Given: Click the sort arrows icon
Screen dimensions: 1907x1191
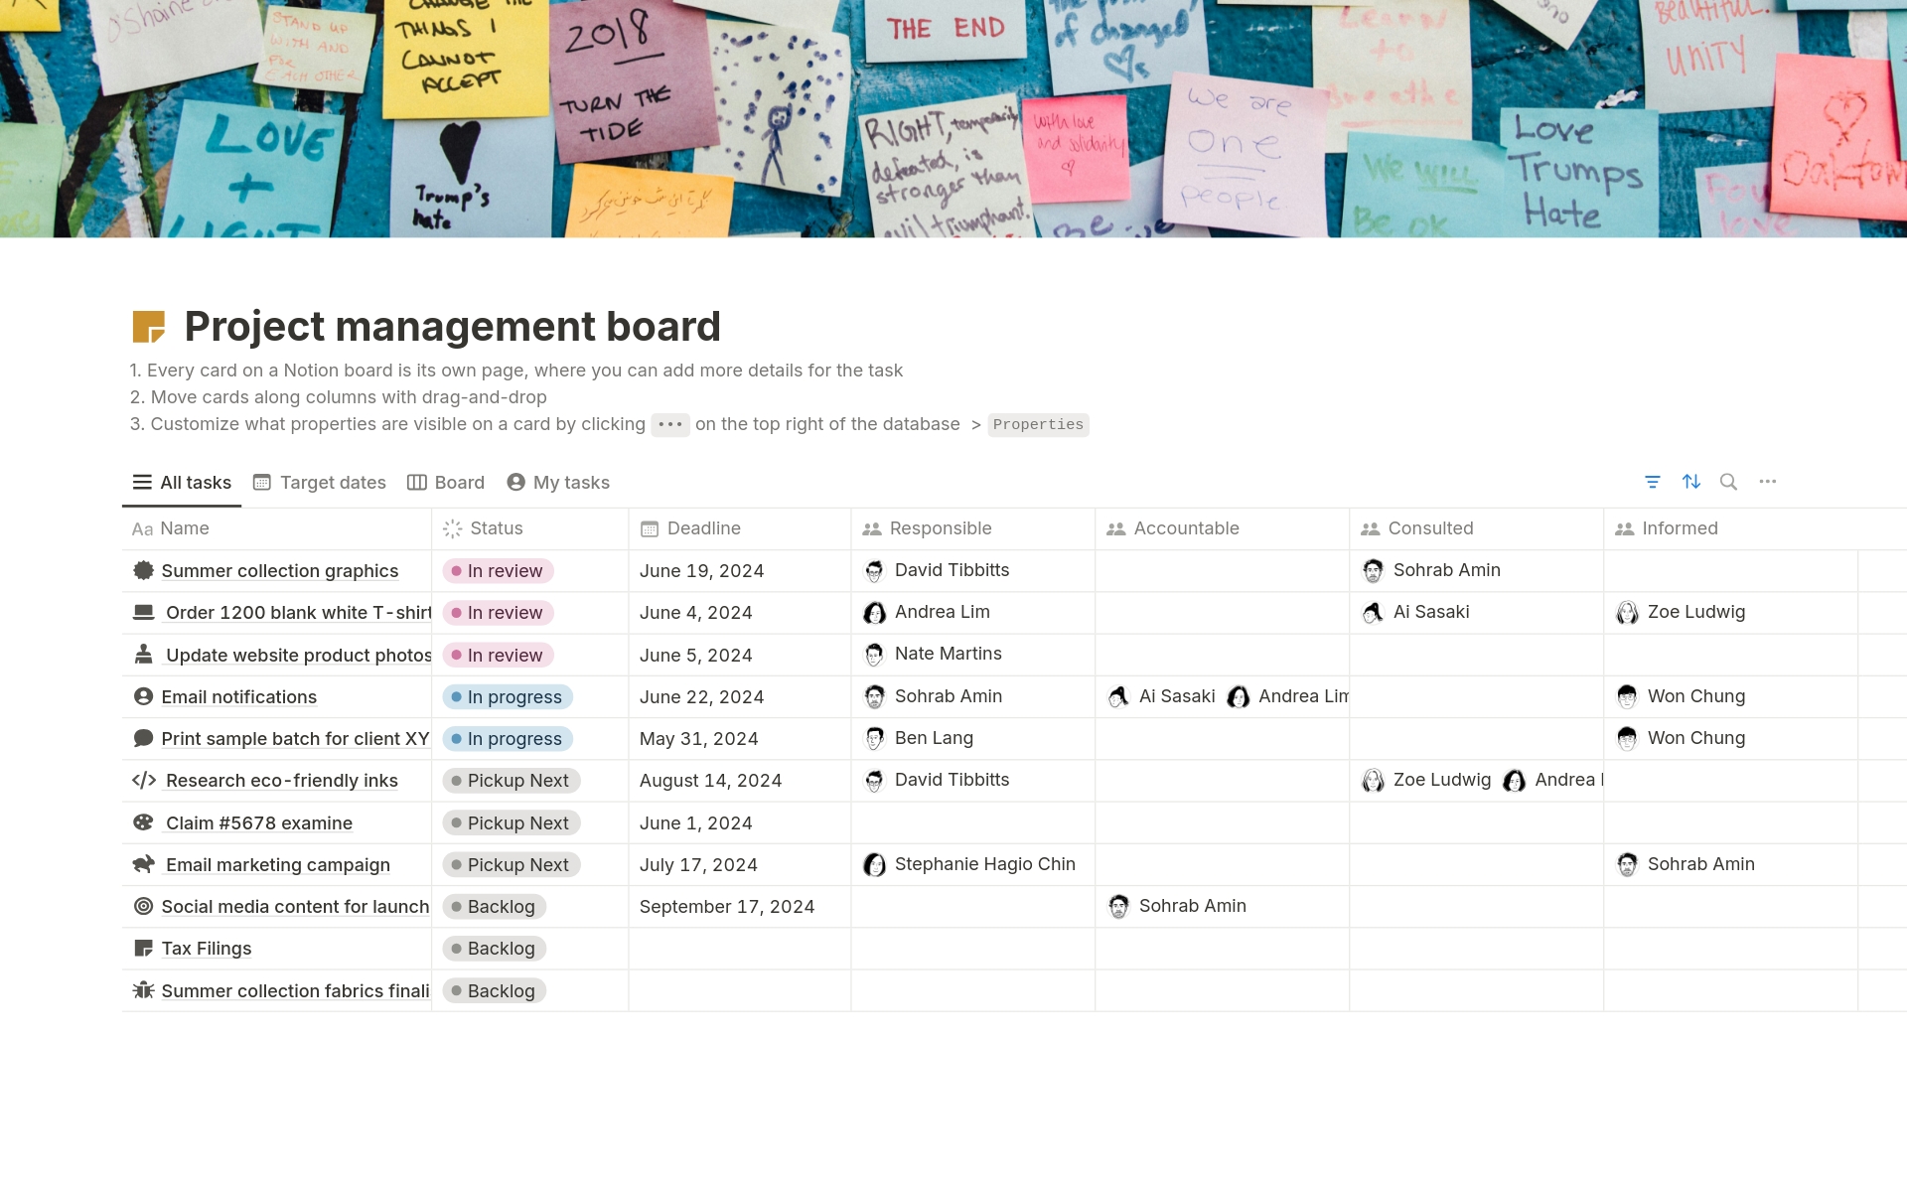Looking at the screenshot, I should (1691, 482).
